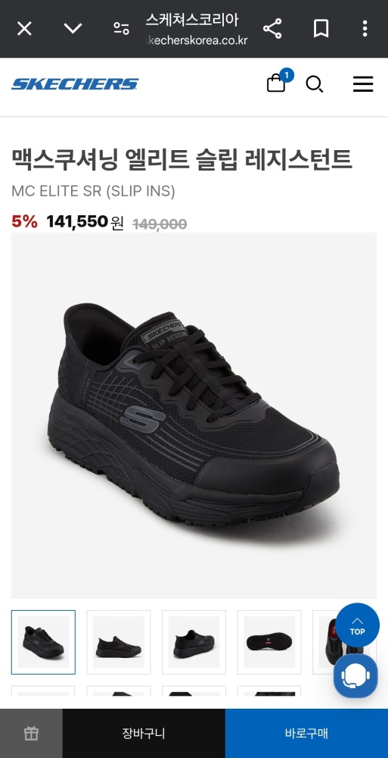Select the first angled shoe thumbnail

pyautogui.click(x=43, y=642)
